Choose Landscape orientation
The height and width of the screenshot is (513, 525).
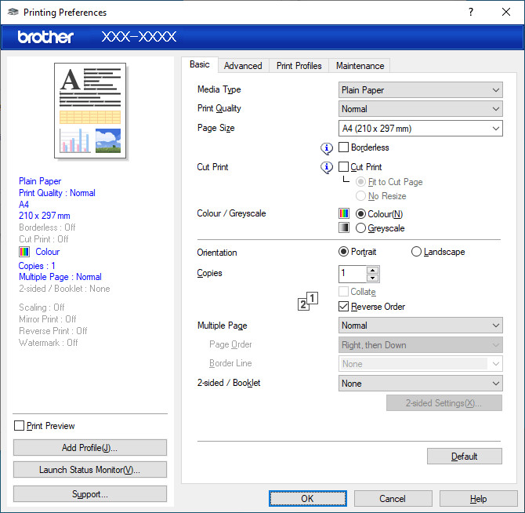pyautogui.click(x=416, y=252)
